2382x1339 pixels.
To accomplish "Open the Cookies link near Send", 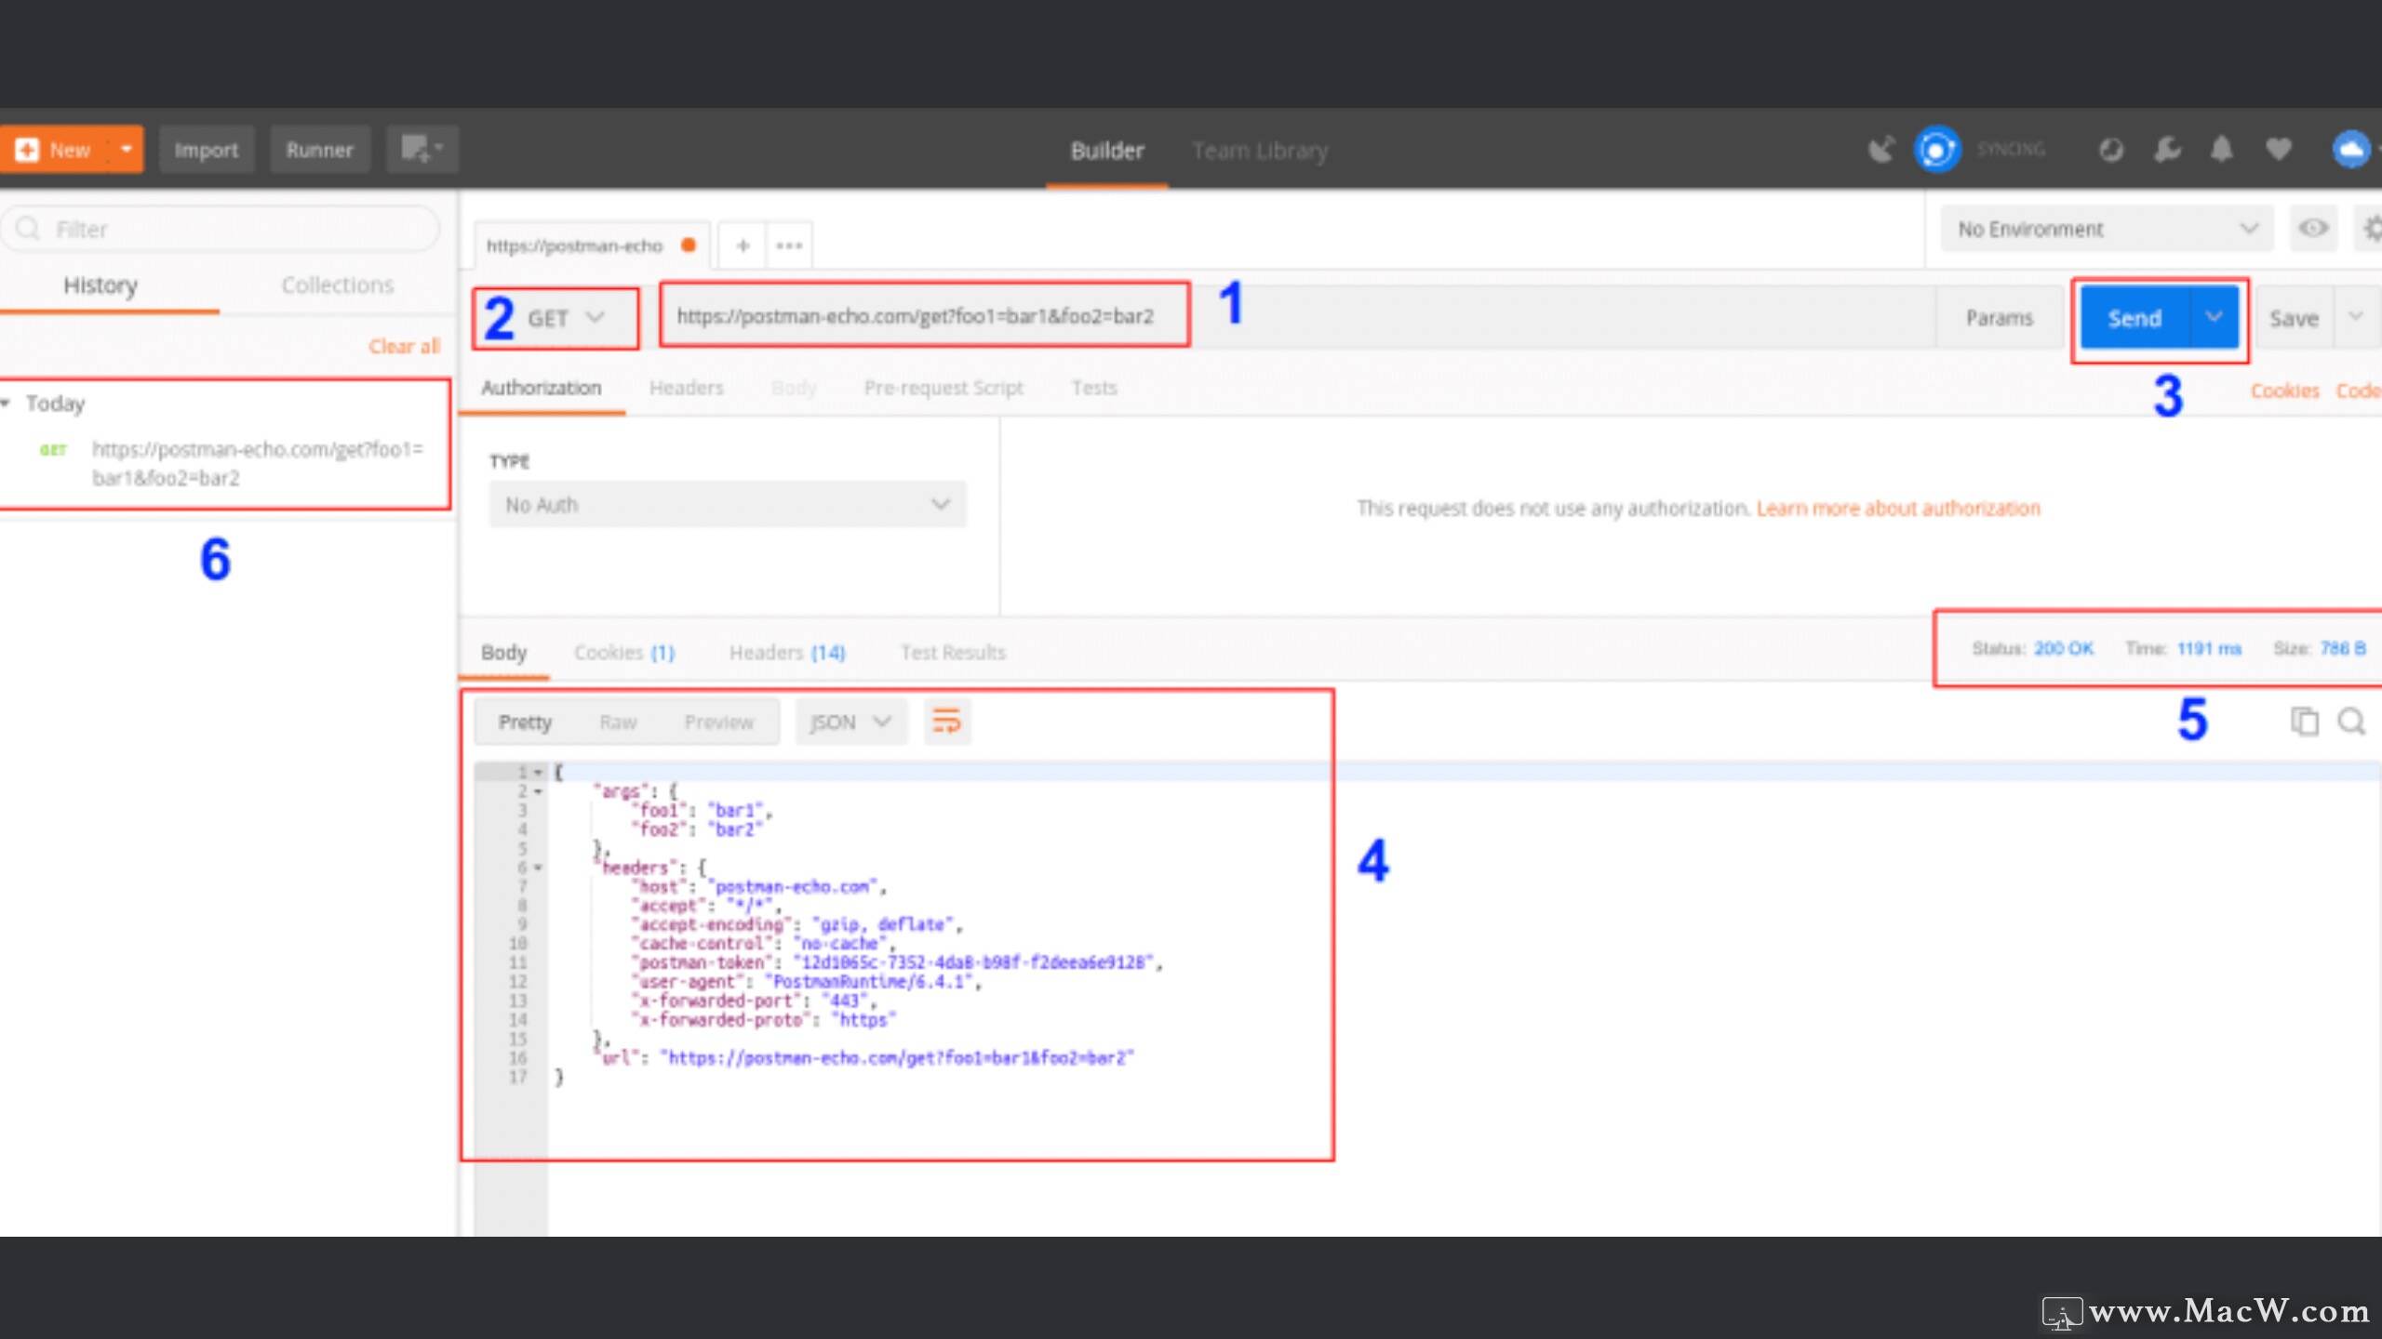I will click(2284, 390).
